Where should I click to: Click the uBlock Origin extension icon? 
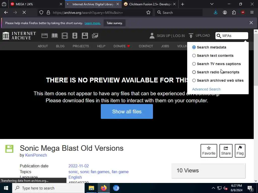pyautogui.click(x=243, y=13)
